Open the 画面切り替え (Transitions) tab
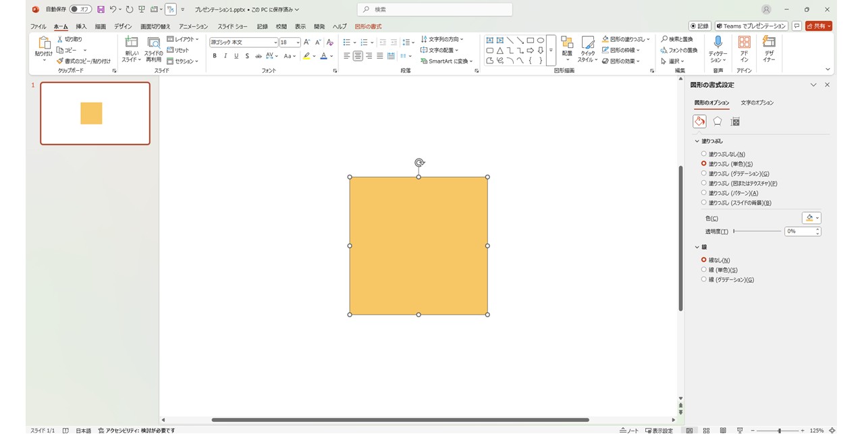The image size is (864, 434). tap(155, 26)
